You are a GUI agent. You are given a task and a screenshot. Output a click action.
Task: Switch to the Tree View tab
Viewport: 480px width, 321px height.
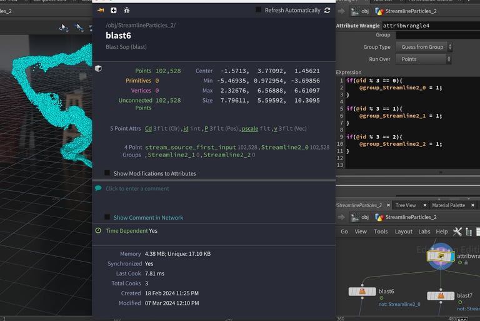pyautogui.click(x=406, y=205)
